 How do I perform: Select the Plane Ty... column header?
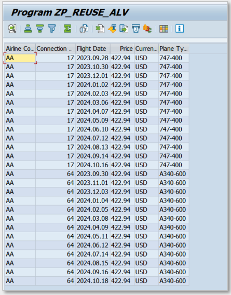173,49
